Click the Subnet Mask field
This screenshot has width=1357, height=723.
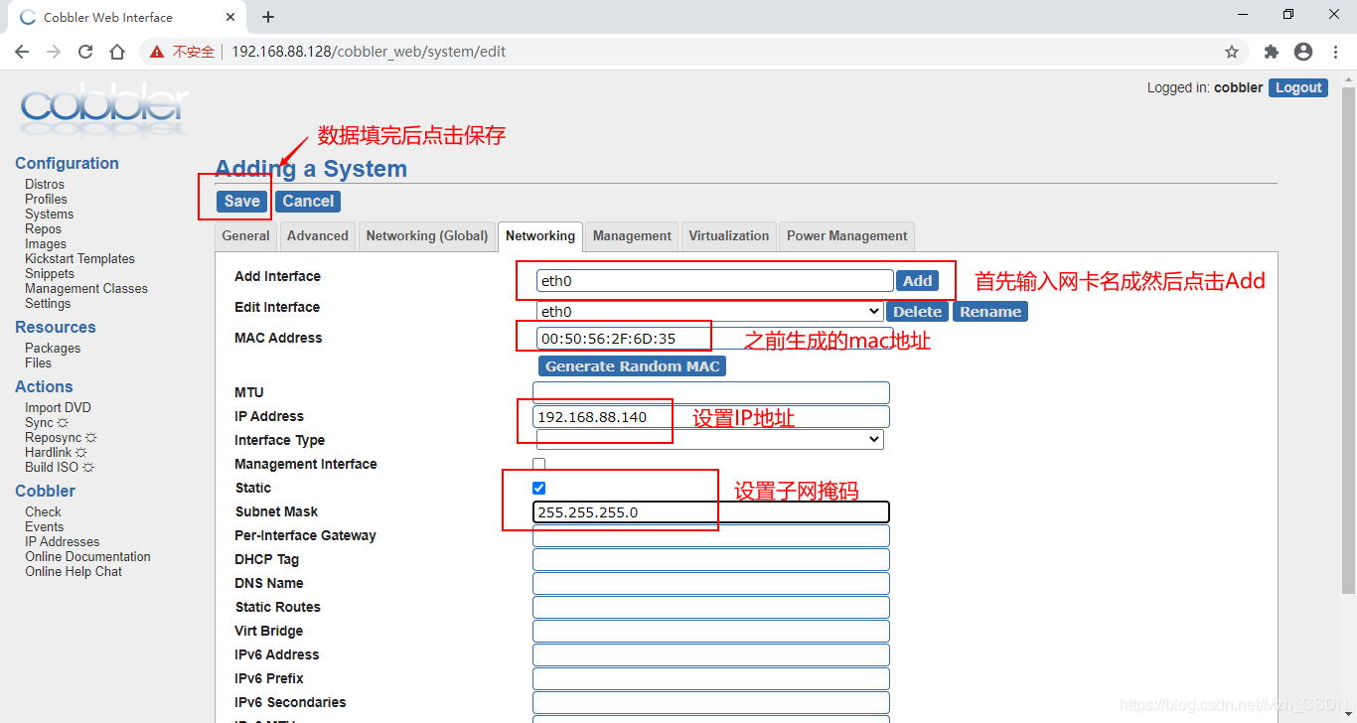click(711, 511)
